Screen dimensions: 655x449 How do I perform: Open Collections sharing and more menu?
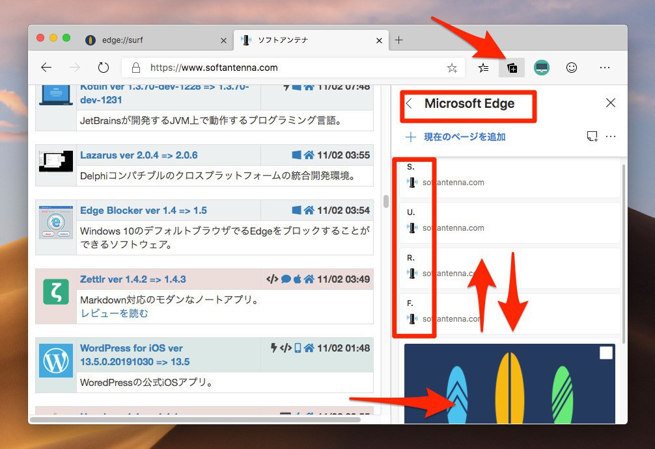(x=610, y=136)
